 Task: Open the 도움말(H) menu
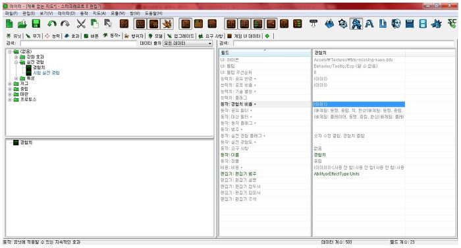[153, 13]
